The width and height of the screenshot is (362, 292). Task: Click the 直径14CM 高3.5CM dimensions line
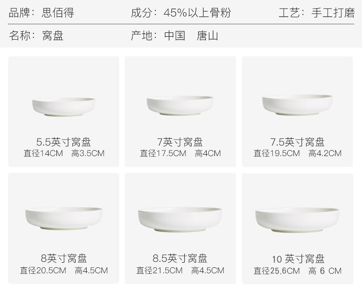tap(64, 153)
